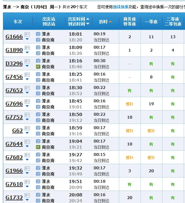Screen dimensions: 185x203
Task: Sort by 历时 duration column header
Action: 105,22
